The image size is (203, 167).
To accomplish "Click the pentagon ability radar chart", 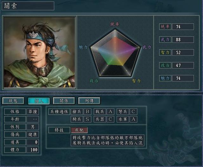I will (x=115, y=53).
